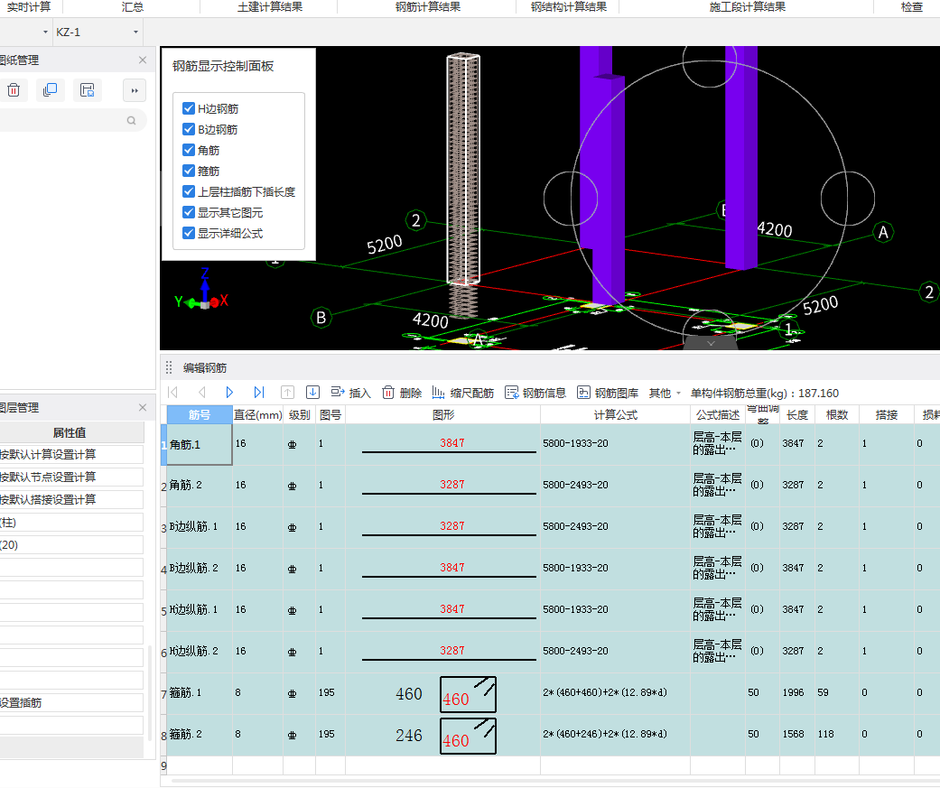Screen dimensions: 940x788
Task: Close the 图纸管理 panel
Action: [142, 60]
